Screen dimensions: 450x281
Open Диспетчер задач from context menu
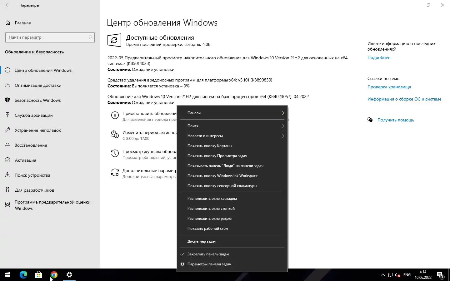pos(232,241)
